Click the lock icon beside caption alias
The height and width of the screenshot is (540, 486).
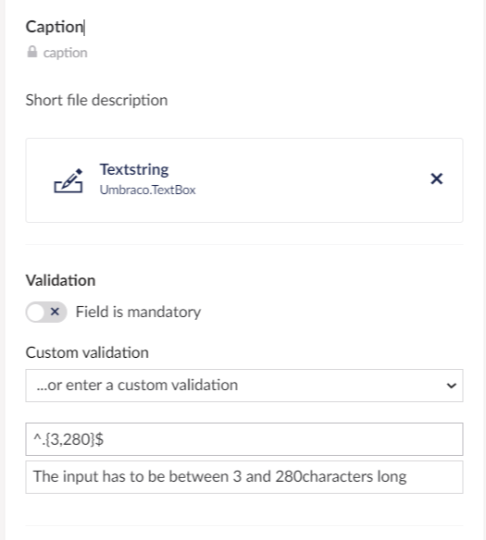pos(32,52)
